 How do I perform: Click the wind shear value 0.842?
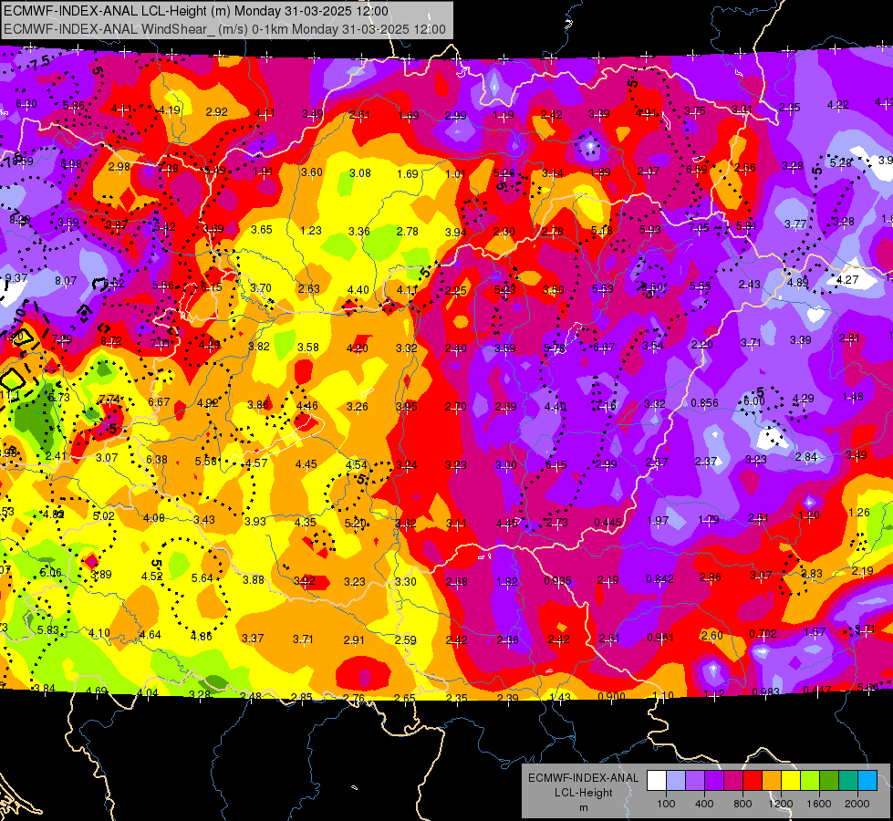click(x=660, y=579)
